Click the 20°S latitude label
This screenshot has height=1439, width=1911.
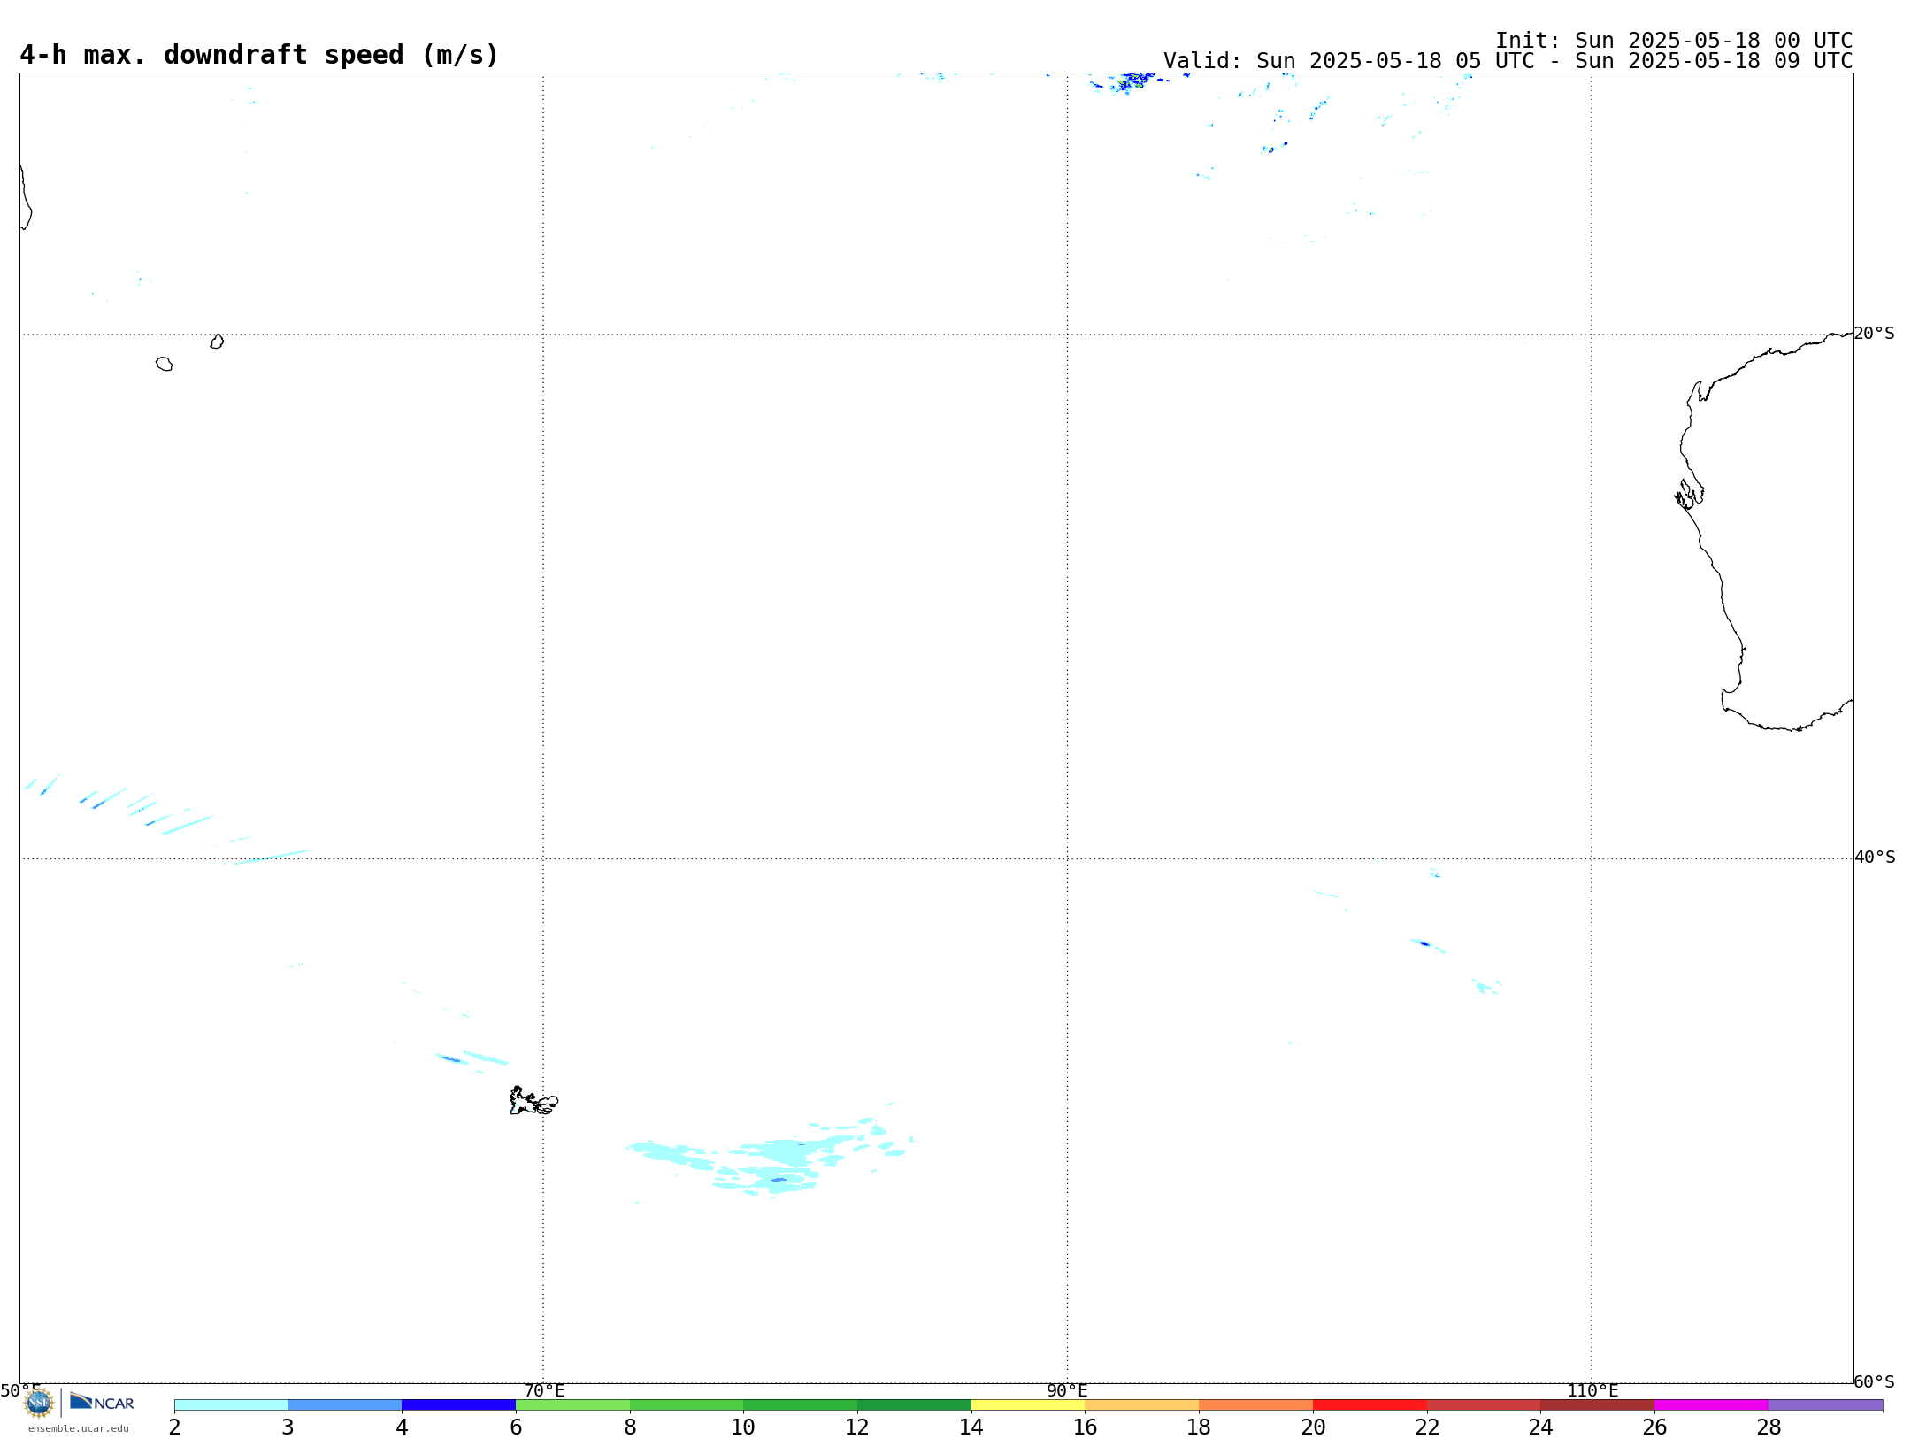1875,334
